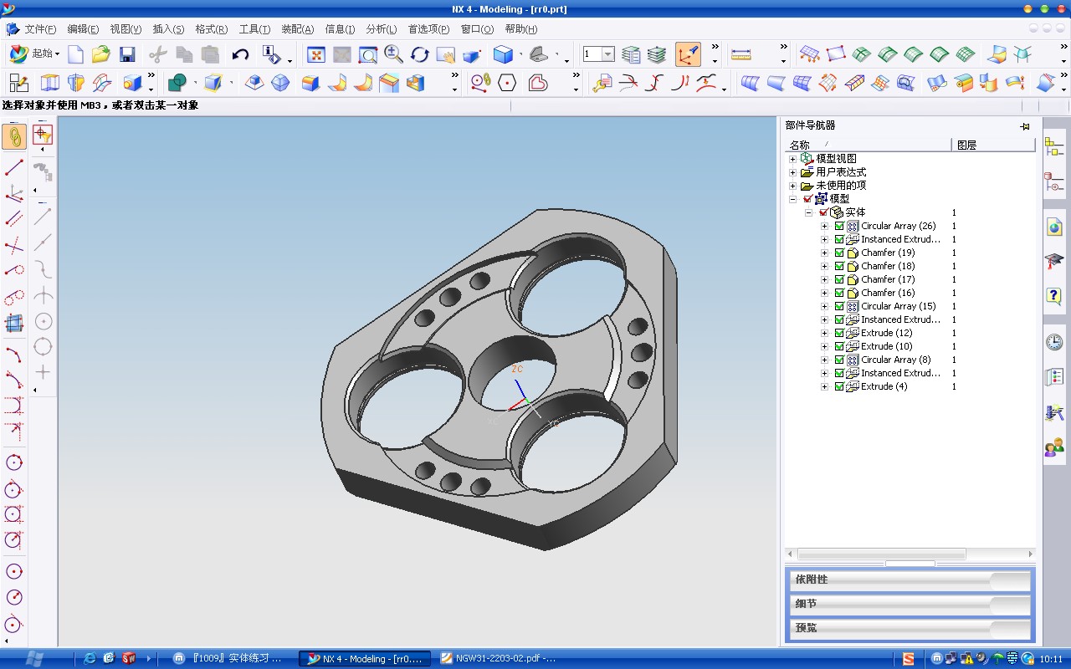This screenshot has width=1071, height=669.
Task: Open the 插入(S) menu
Action: pos(168,29)
